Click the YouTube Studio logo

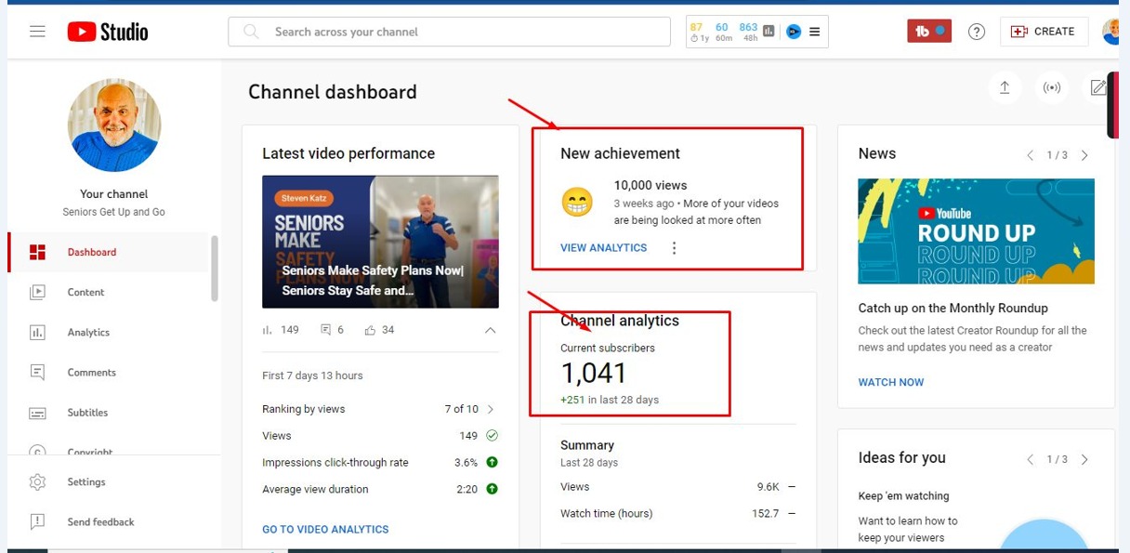click(108, 32)
